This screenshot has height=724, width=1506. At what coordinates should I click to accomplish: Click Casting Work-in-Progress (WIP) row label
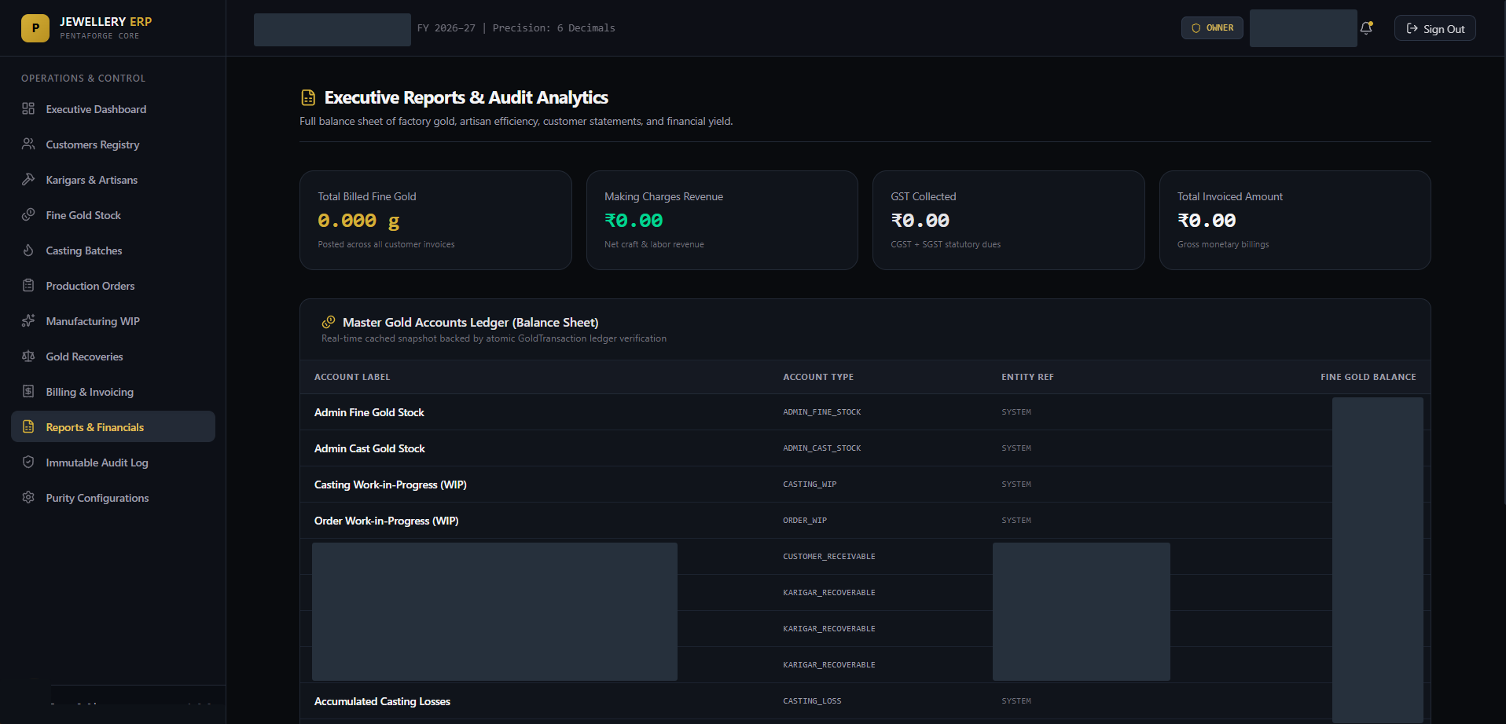click(391, 484)
